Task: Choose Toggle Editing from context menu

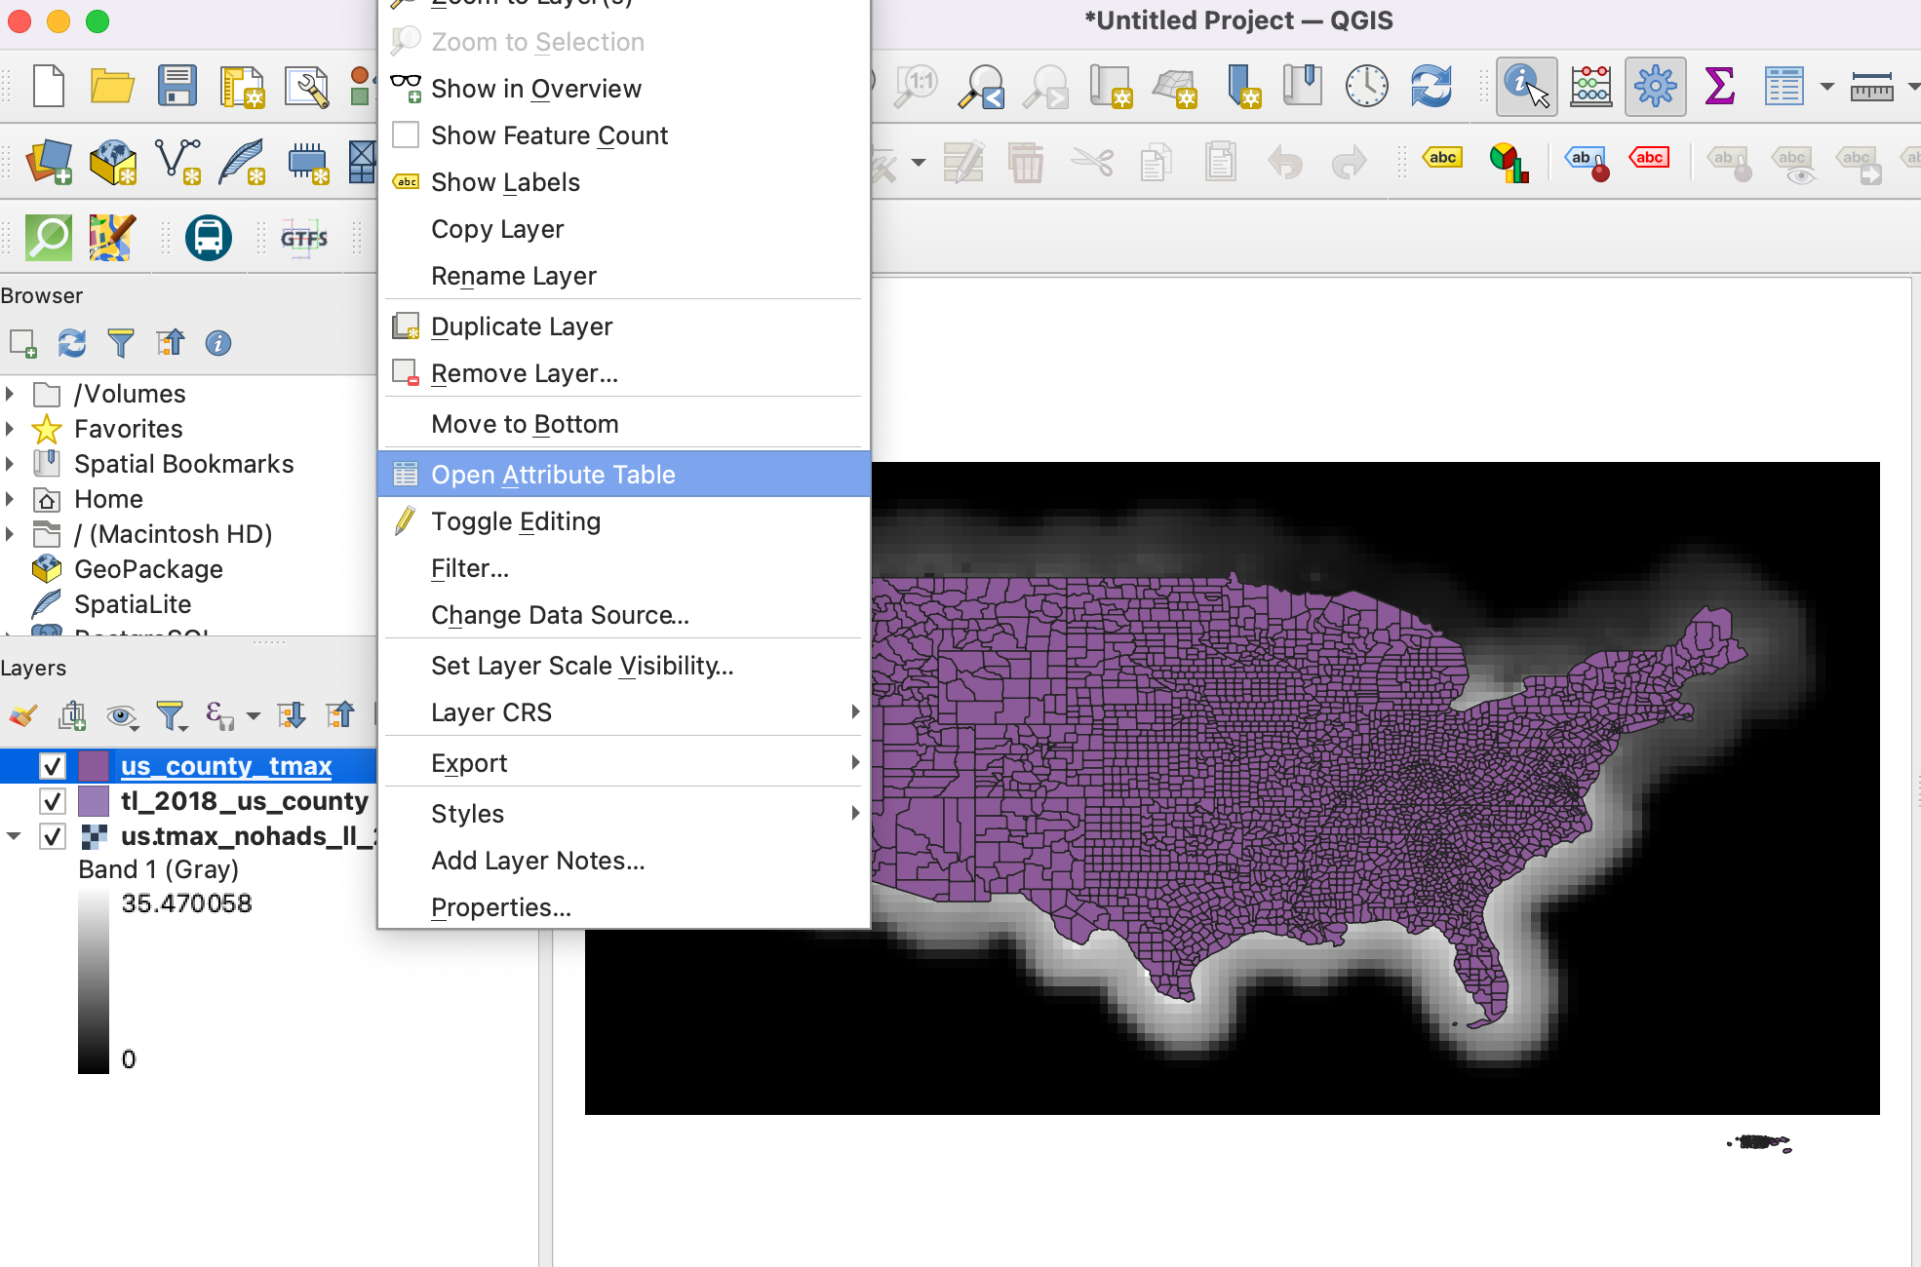Action: pyautogui.click(x=516, y=521)
